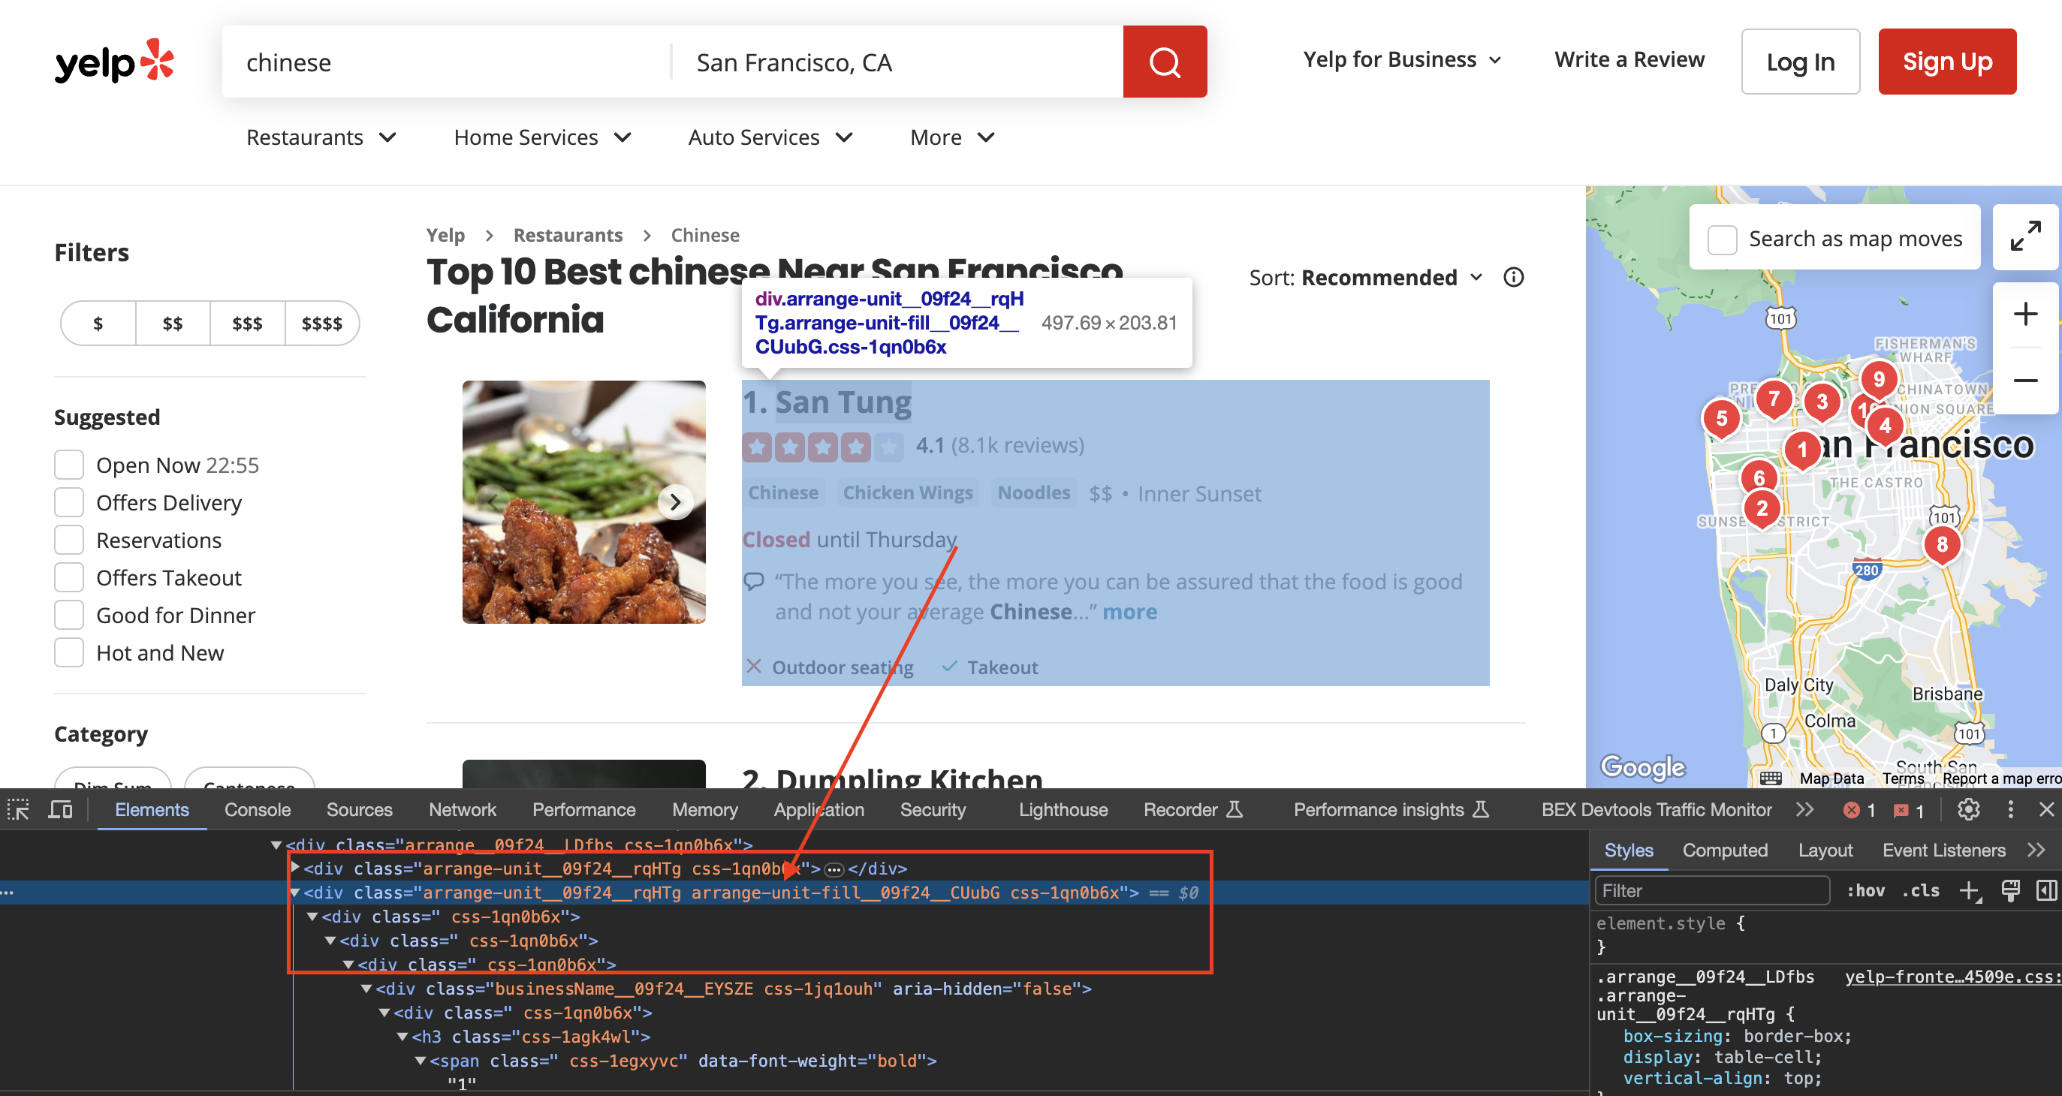This screenshot has height=1096, width=2062.
Task: Expand the map to full screen
Action: [2025, 236]
